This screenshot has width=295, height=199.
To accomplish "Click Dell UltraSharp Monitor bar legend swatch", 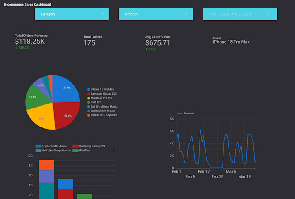I will [x=38, y=150].
